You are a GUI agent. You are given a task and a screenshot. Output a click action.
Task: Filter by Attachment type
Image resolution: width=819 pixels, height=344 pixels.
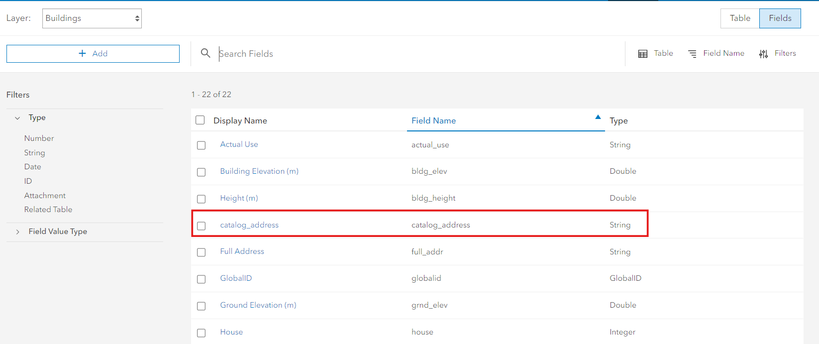tap(45, 196)
